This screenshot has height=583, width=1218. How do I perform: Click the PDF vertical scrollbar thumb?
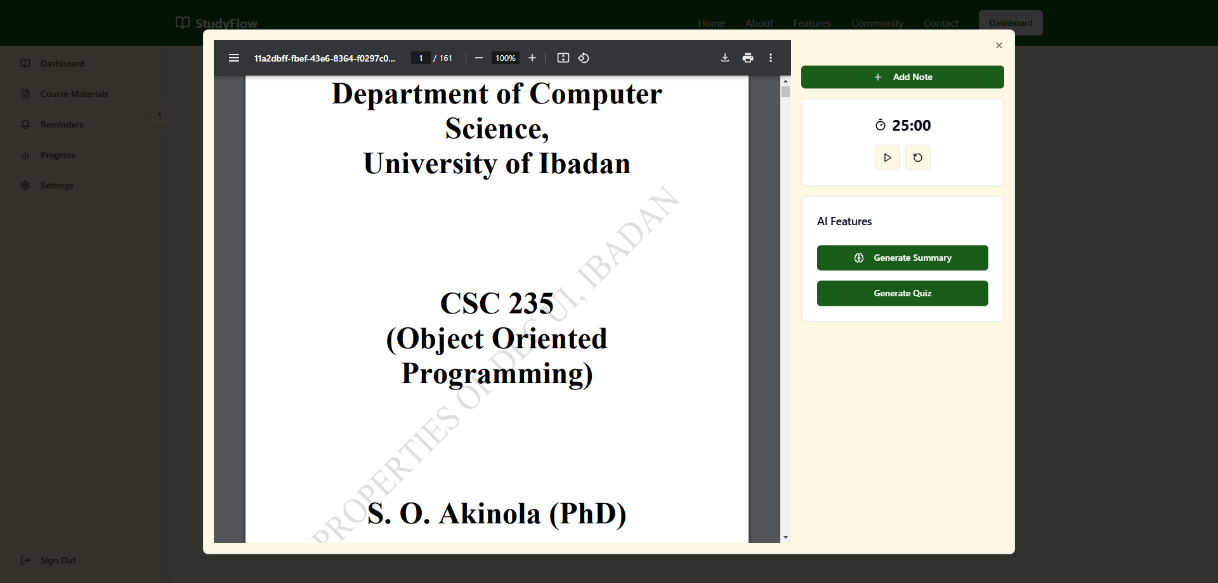tap(785, 92)
